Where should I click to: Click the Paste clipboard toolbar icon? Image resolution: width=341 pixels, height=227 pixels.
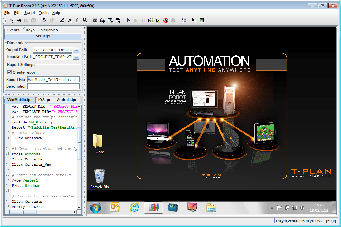(x=77, y=21)
